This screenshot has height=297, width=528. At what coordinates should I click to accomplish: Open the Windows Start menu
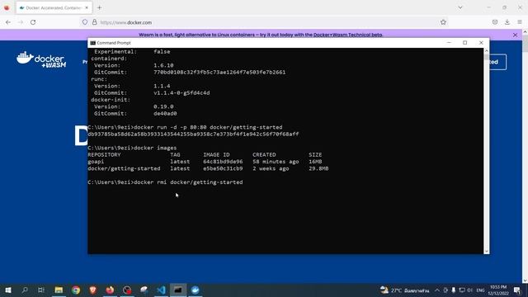click(8, 290)
